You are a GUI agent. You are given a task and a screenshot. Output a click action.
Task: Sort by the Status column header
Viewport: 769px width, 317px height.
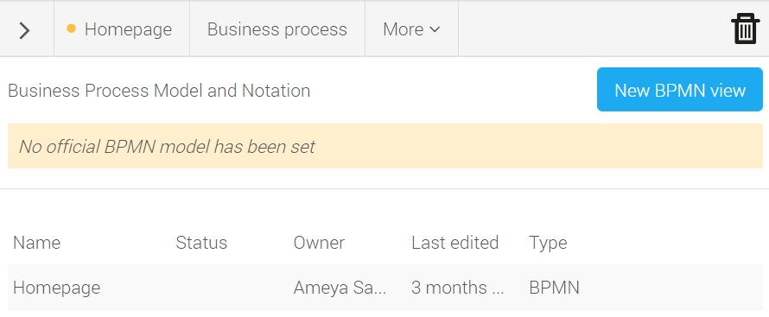point(201,243)
